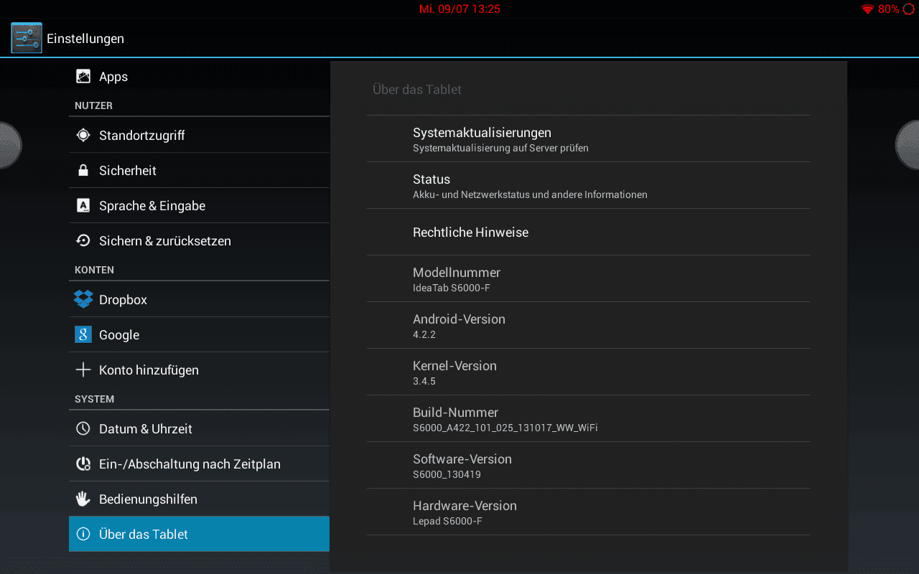Screen dimensions: 919x574
Task: Tap the Bedienungshilfen hand icon
Action: click(83, 499)
